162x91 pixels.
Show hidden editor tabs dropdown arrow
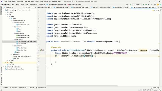pos(158,8)
